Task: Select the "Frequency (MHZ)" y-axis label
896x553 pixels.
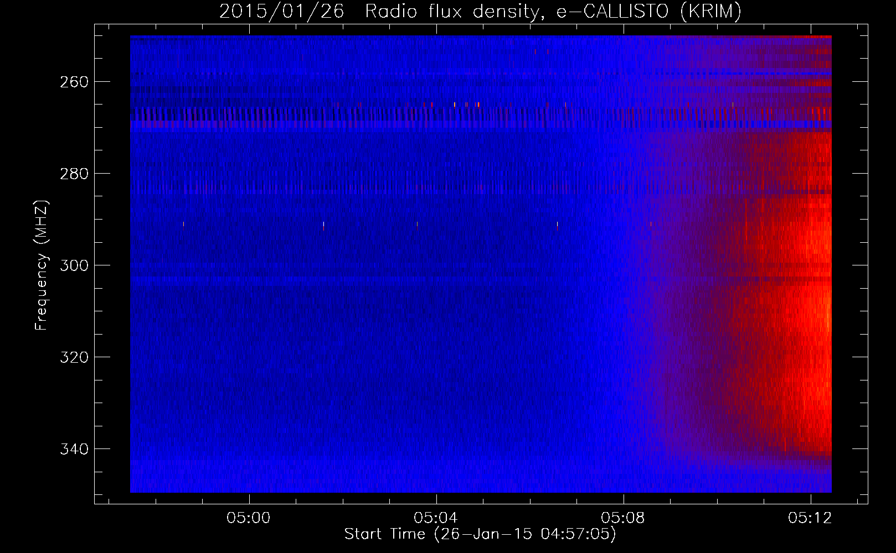Action: [x=42, y=265]
